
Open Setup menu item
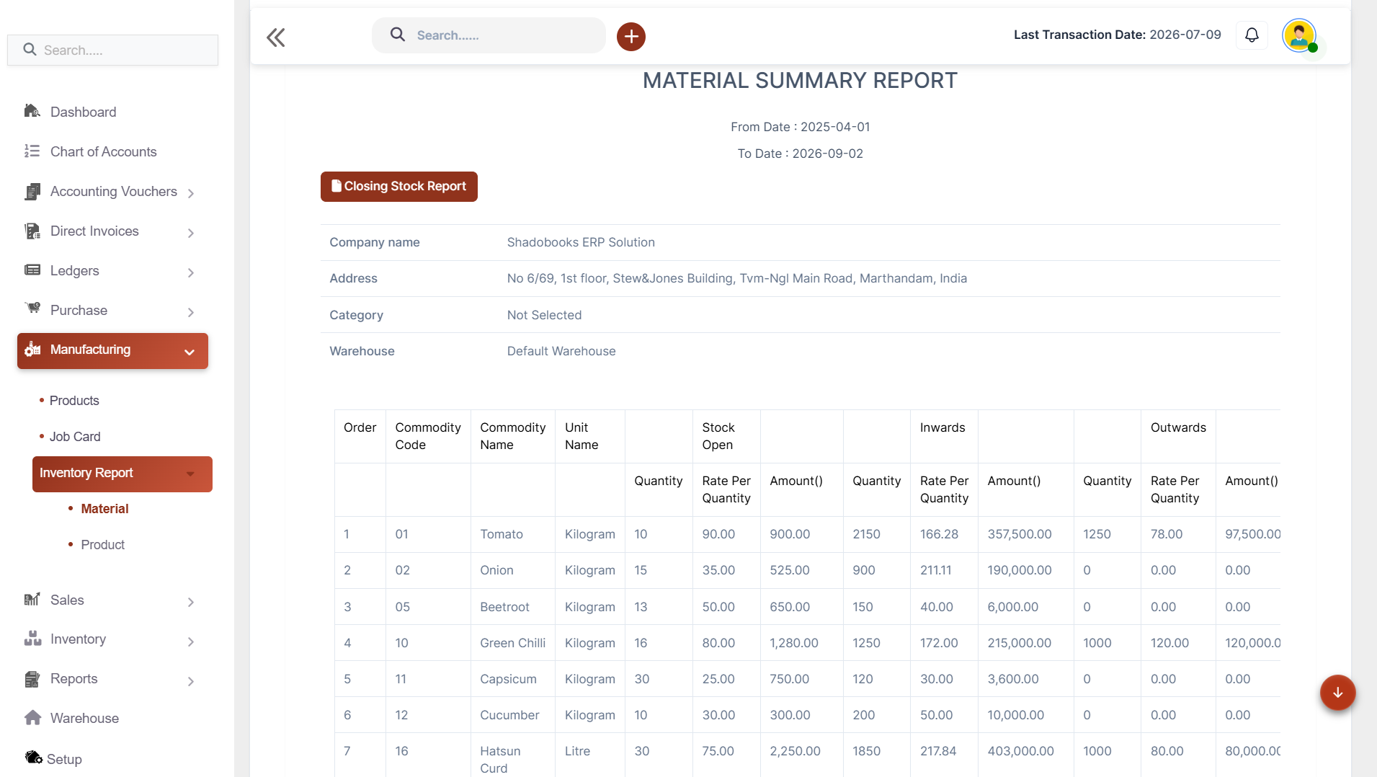coord(64,759)
